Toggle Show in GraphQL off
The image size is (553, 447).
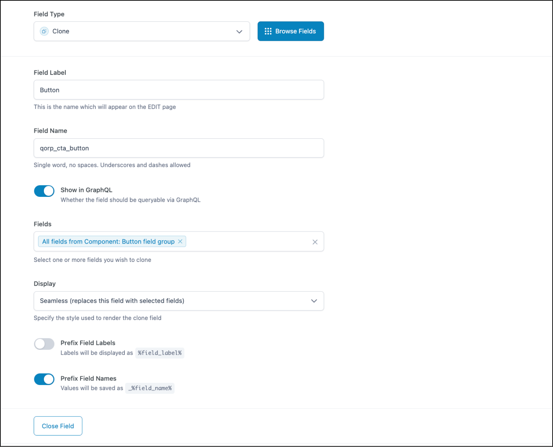point(44,191)
